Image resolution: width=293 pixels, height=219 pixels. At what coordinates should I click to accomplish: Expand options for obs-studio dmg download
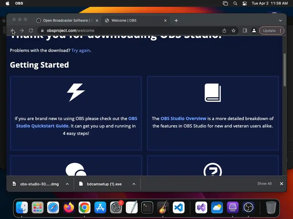pos(67,184)
